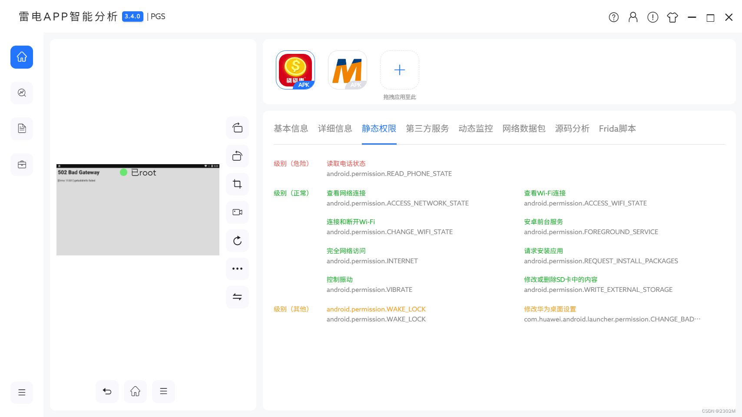Tap the emulator back arrow button
This screenshot has height=417, width=742.
point(107,391)
